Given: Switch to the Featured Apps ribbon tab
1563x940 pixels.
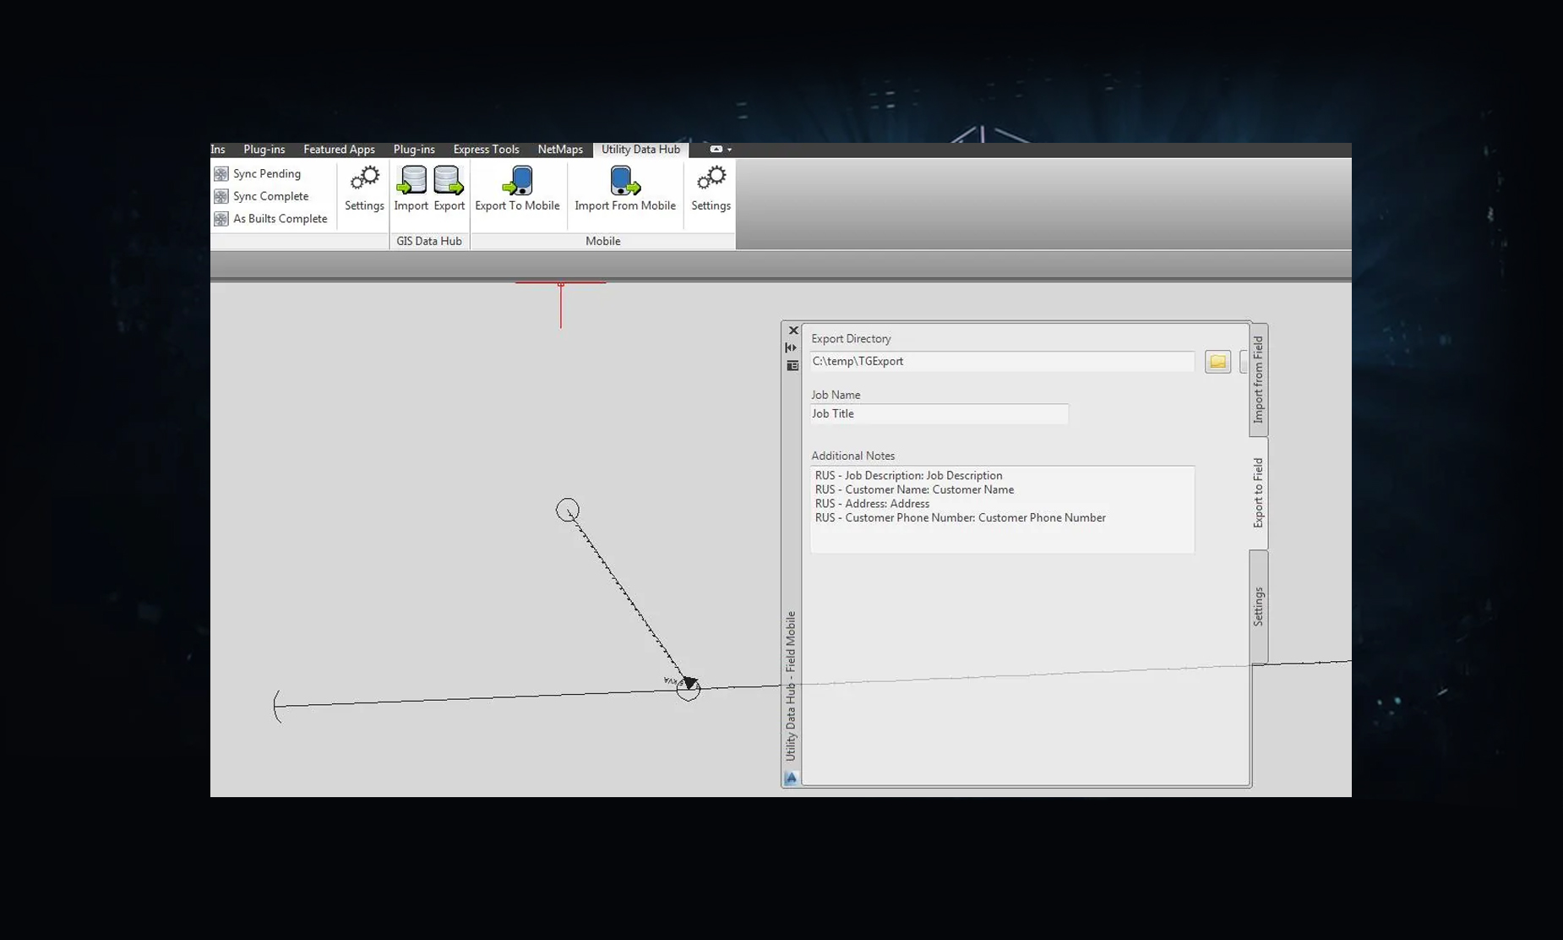Looking at the screenshot, I should 339,150.
